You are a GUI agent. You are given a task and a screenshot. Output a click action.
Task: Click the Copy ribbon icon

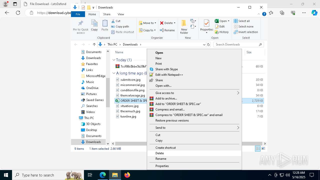coord(94,23)
